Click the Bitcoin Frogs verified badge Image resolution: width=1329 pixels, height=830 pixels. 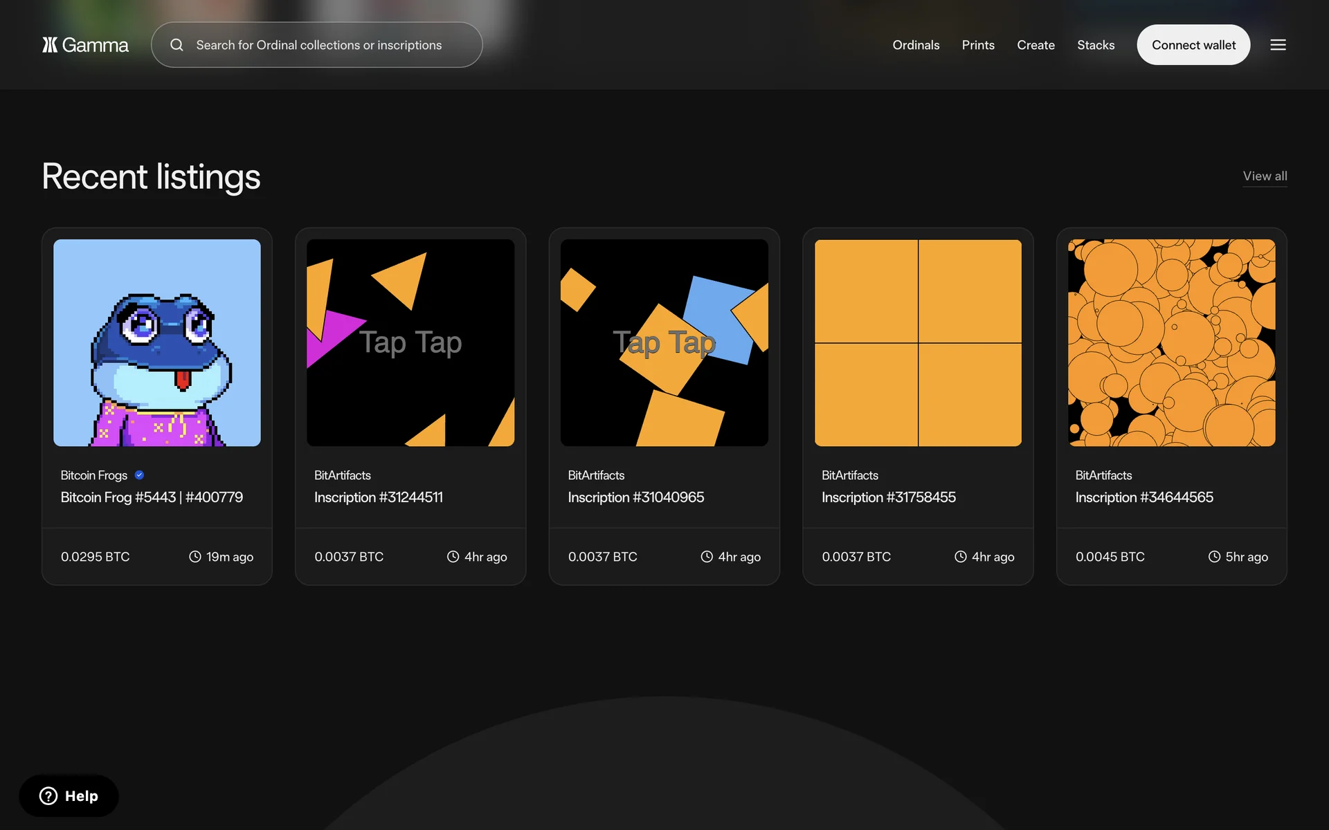click(139, 475)
